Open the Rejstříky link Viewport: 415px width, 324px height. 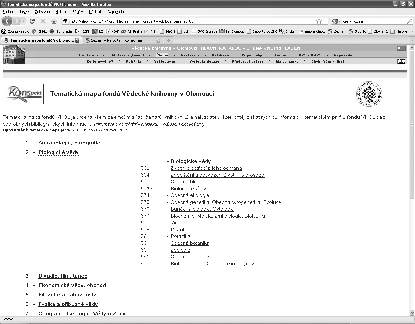134,61
